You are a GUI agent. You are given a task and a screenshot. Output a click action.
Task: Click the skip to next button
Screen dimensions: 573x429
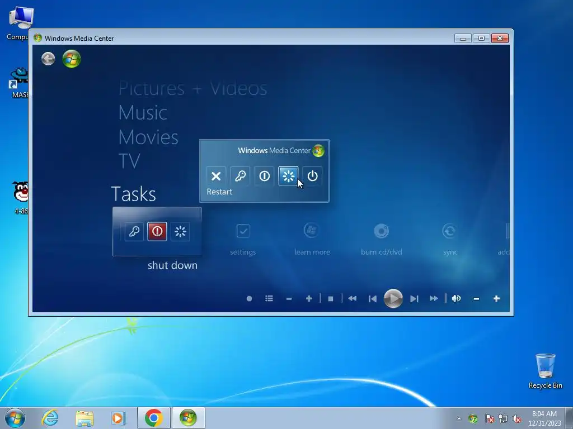tap(414, 299)
